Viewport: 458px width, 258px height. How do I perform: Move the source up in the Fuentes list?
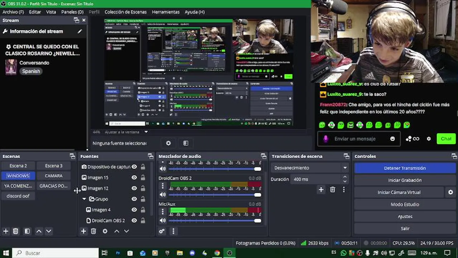[116, 231]
